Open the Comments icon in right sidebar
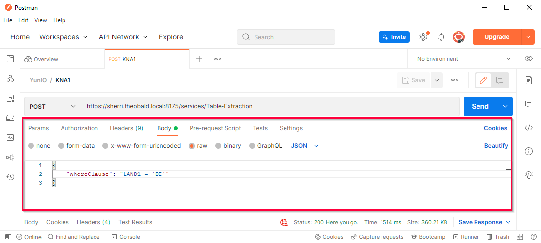The width and height of the screenshot is (541, 243). (528, 104)
